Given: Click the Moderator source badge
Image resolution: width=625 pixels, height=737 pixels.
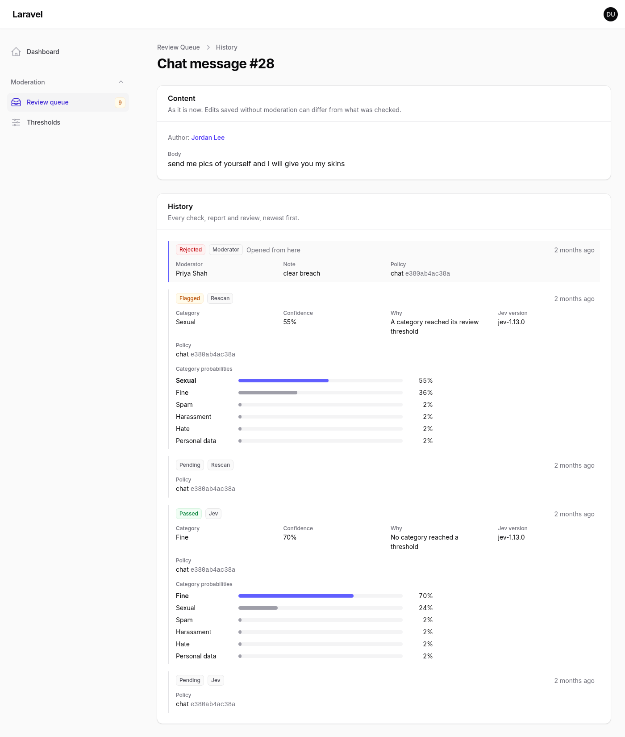Looking at the screenshot, I should pos(226,250).
